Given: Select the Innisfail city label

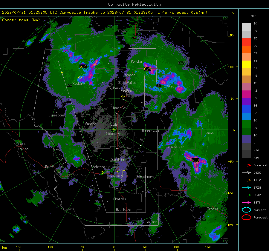Looking at the screenshot, I should 120,108.
